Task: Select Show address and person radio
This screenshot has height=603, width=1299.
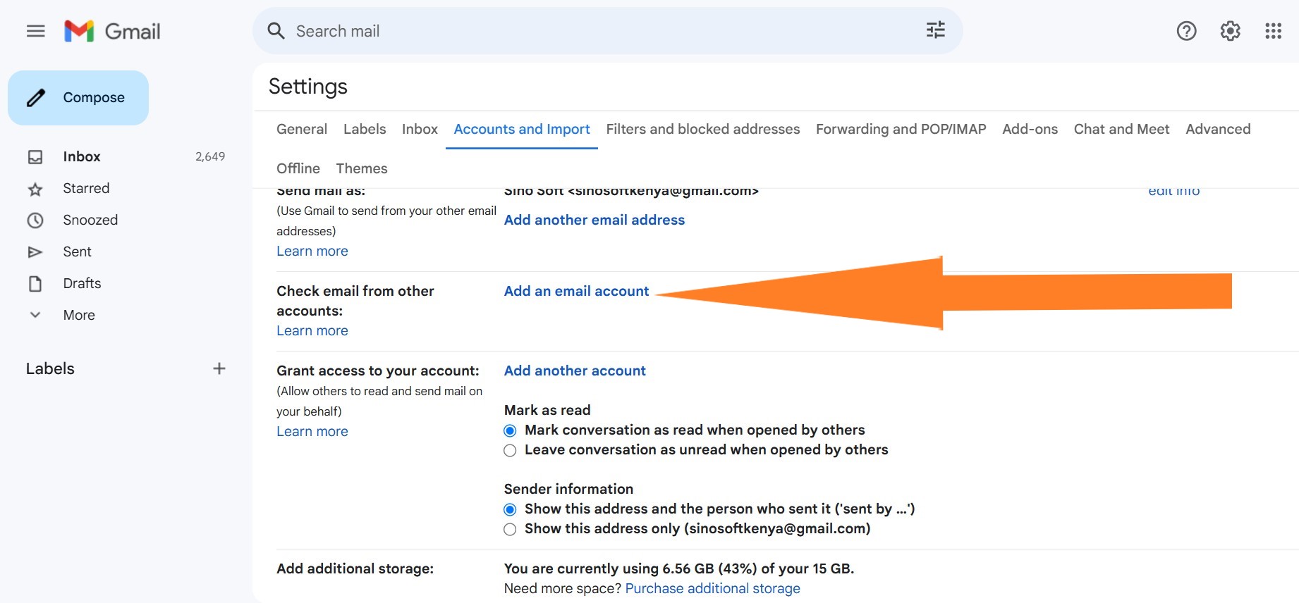Action: pyautogui.click(x=510, y=509)
